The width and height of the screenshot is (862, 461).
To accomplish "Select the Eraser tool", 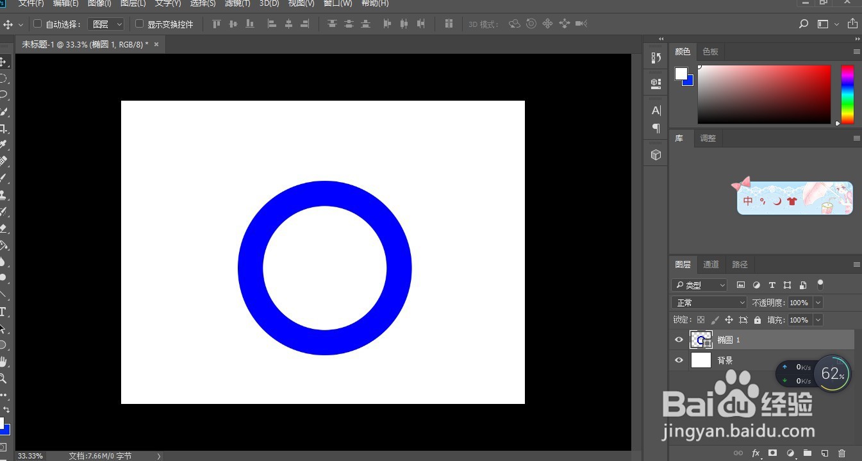I will [x=3, y=228].
